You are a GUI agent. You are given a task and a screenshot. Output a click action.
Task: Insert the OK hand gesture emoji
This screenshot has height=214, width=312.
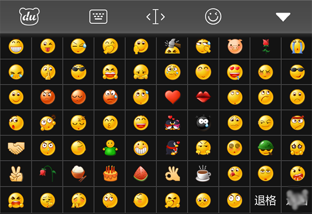coord(173,174)
